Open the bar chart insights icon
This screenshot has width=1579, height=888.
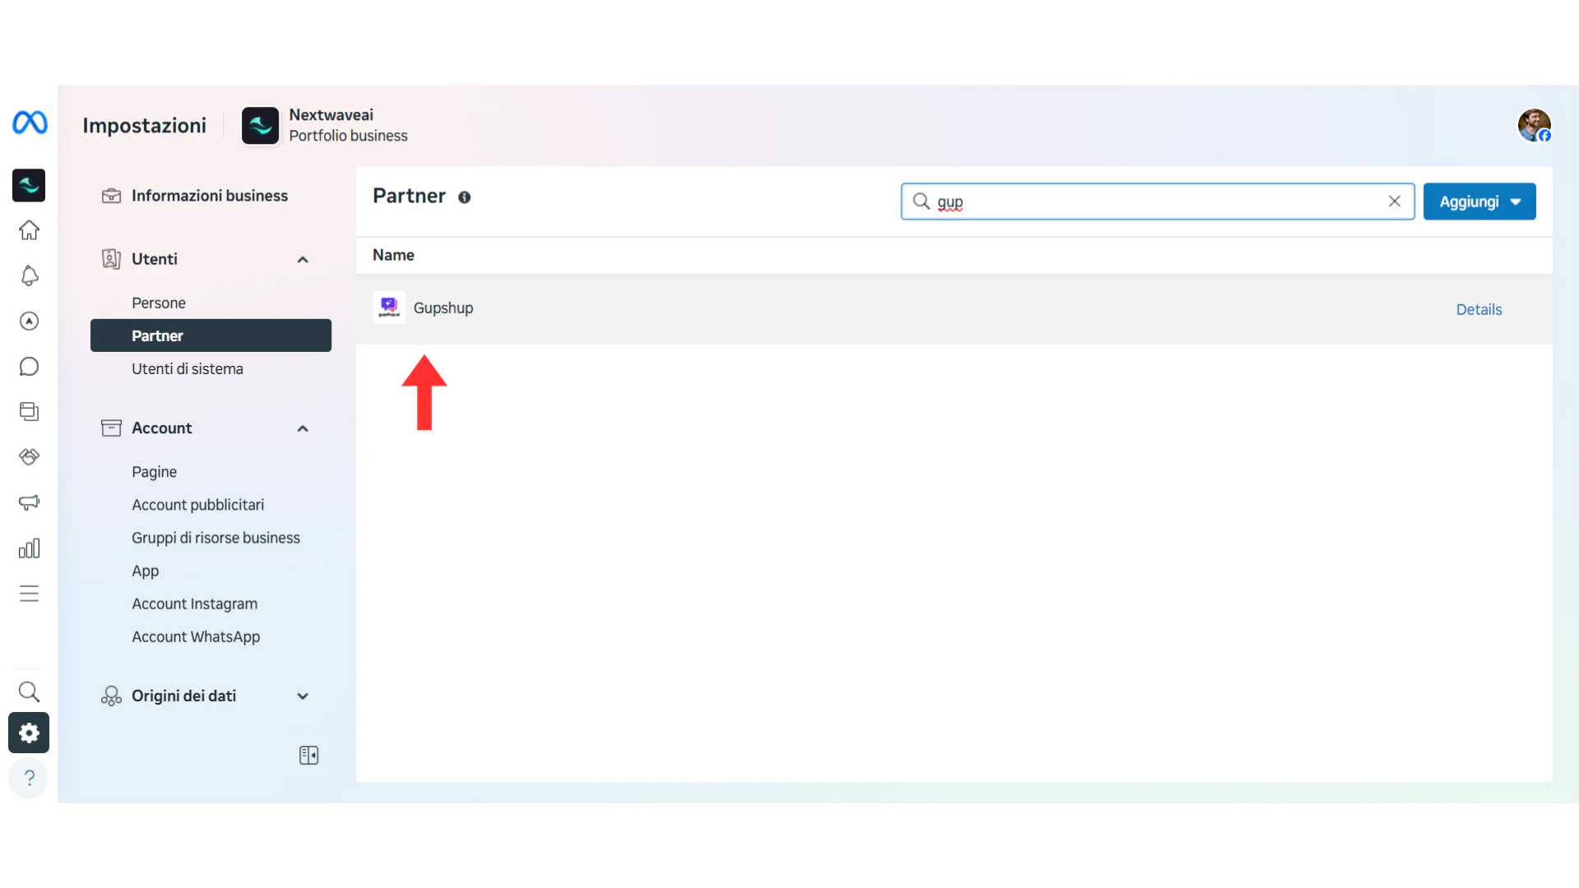pos(29,548)
